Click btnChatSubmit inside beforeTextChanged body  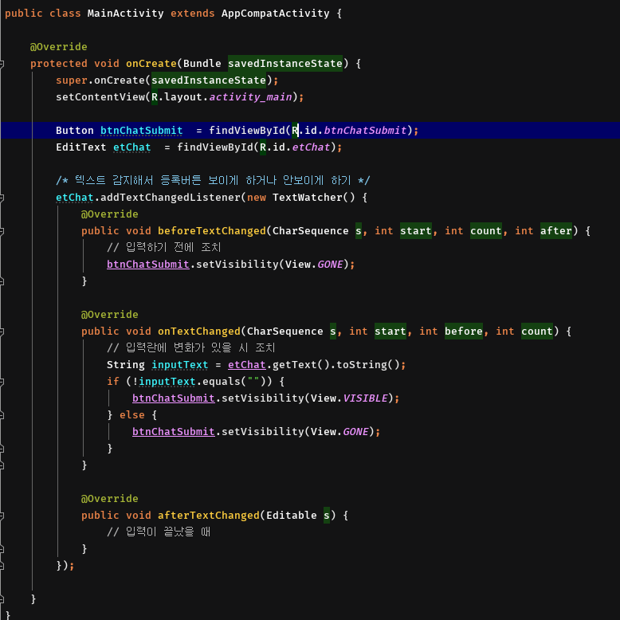[148, 264]
